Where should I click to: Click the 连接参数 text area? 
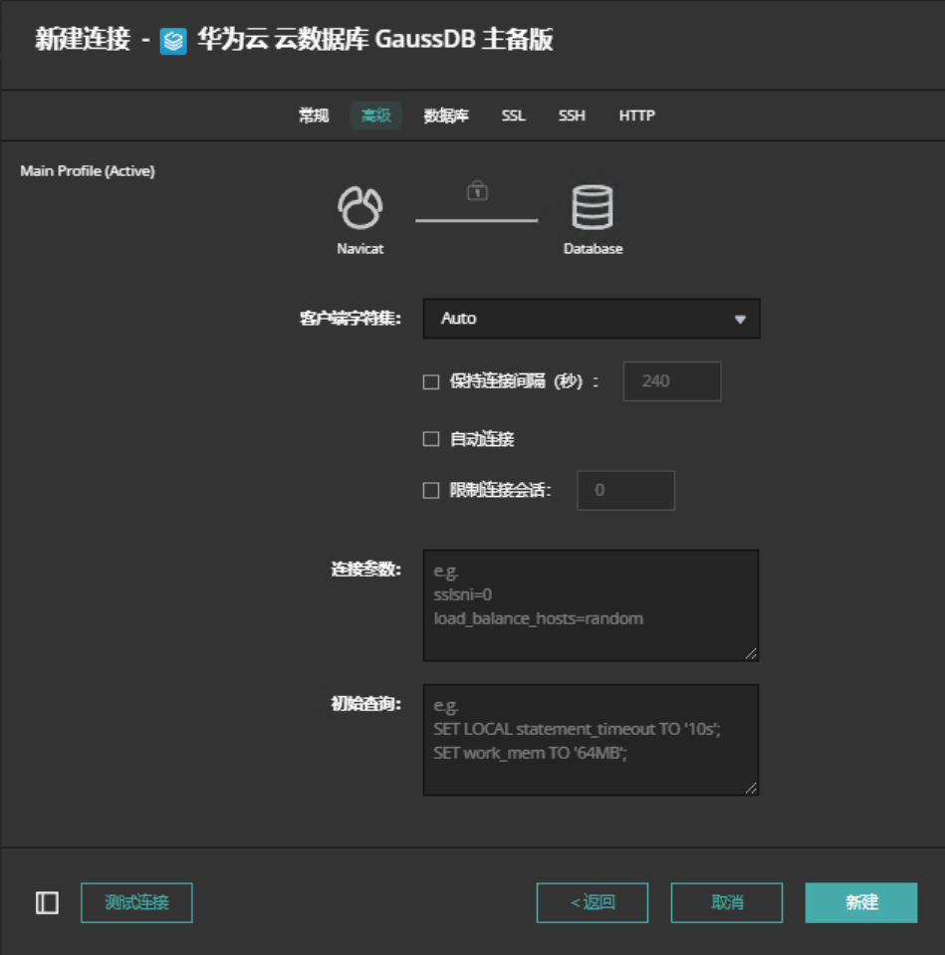[591, 605]
